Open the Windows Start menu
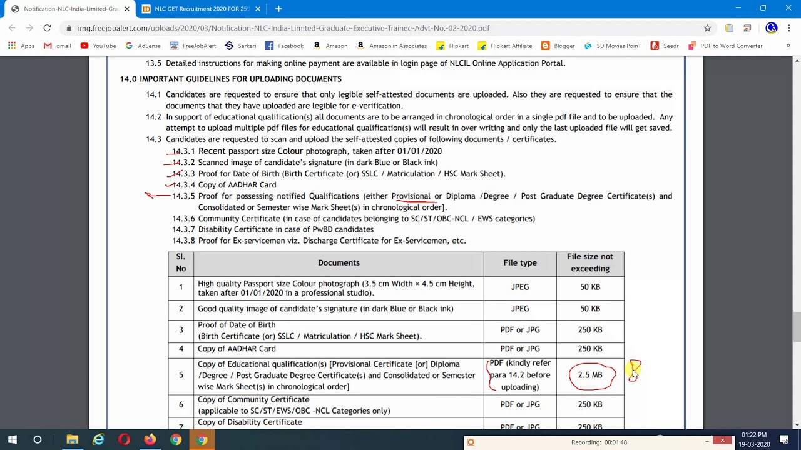This screenshot has width=801, height=450. pyautogui.click(x=12, y=440)
